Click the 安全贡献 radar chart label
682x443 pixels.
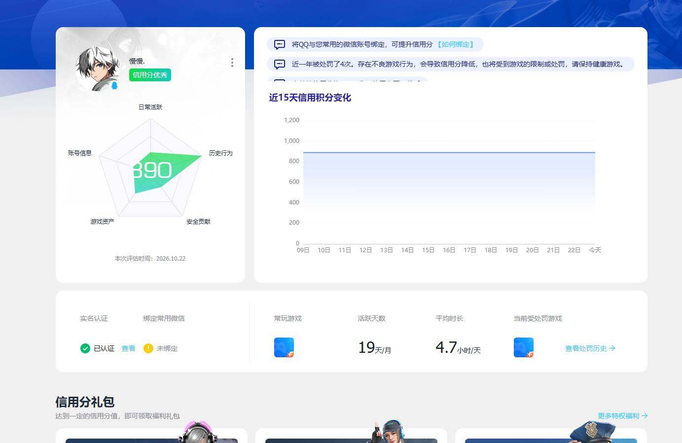pos(198,222)
